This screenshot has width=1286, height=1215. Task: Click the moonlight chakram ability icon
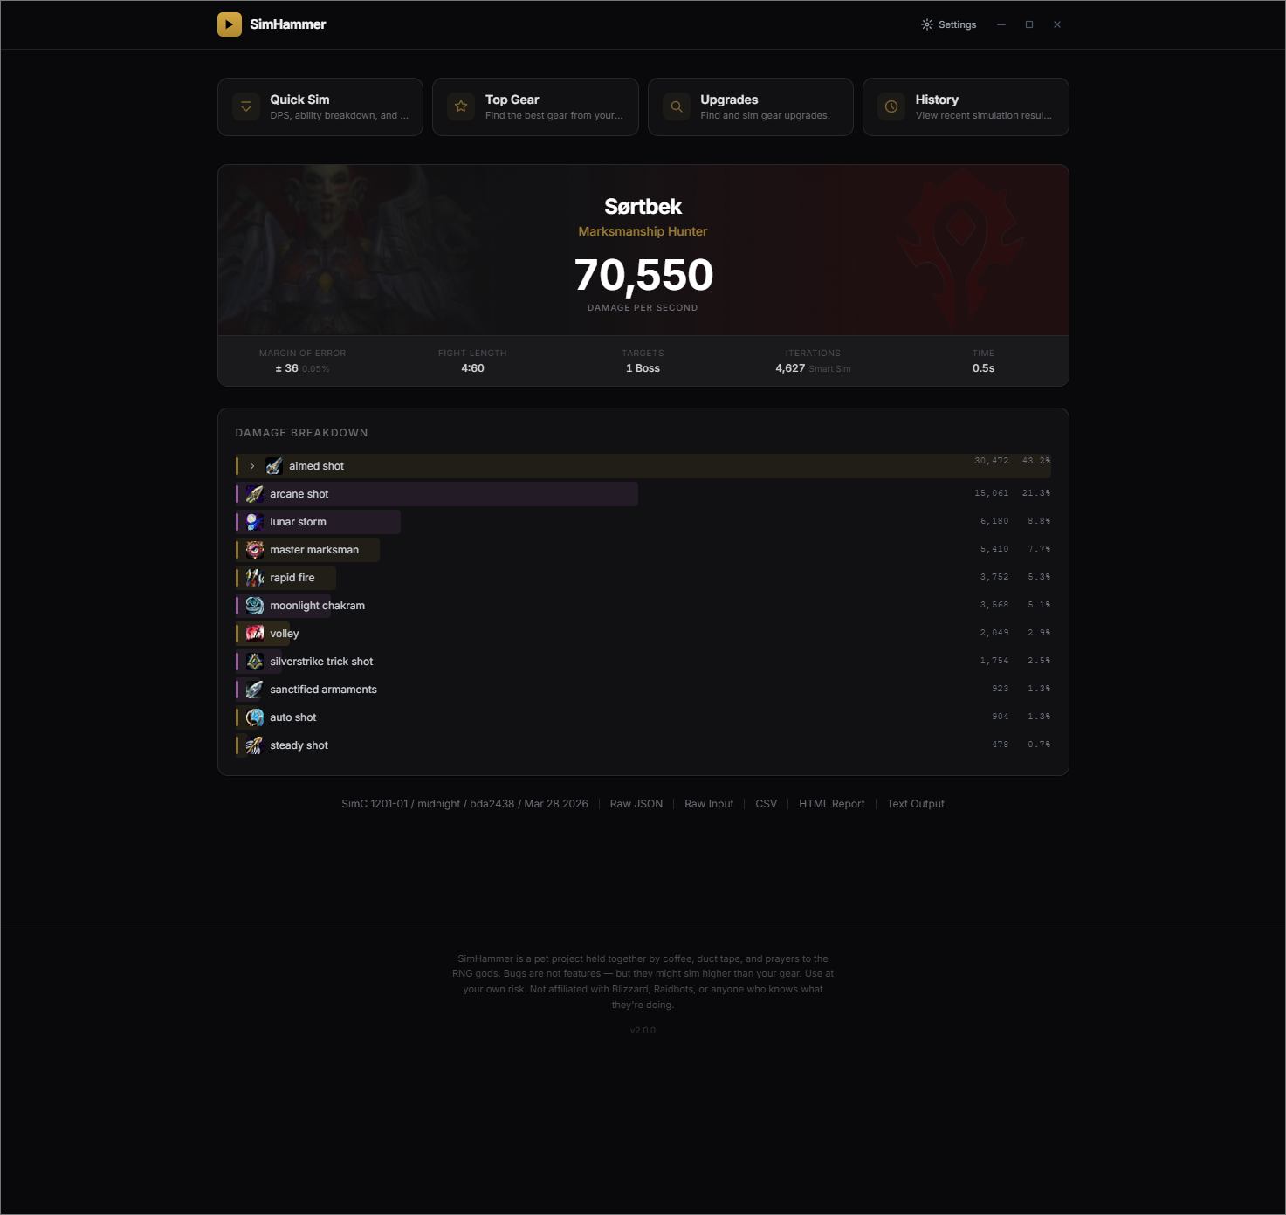coord(255,606)
